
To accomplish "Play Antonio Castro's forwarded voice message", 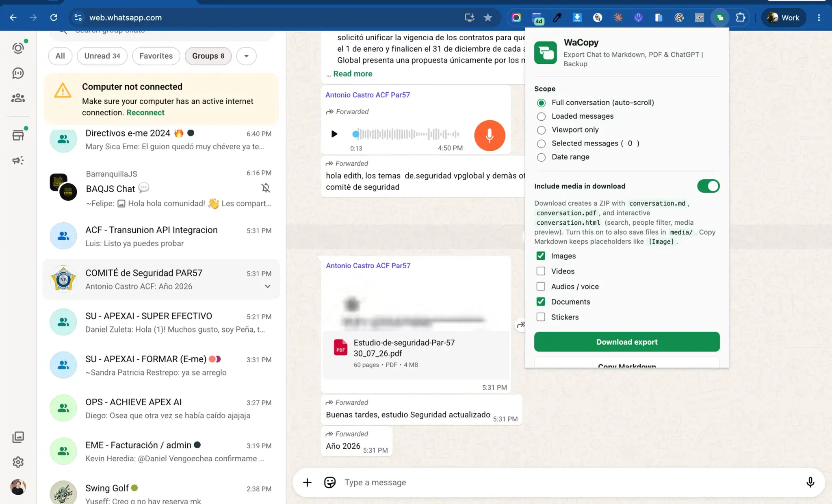I will [334, 134].
